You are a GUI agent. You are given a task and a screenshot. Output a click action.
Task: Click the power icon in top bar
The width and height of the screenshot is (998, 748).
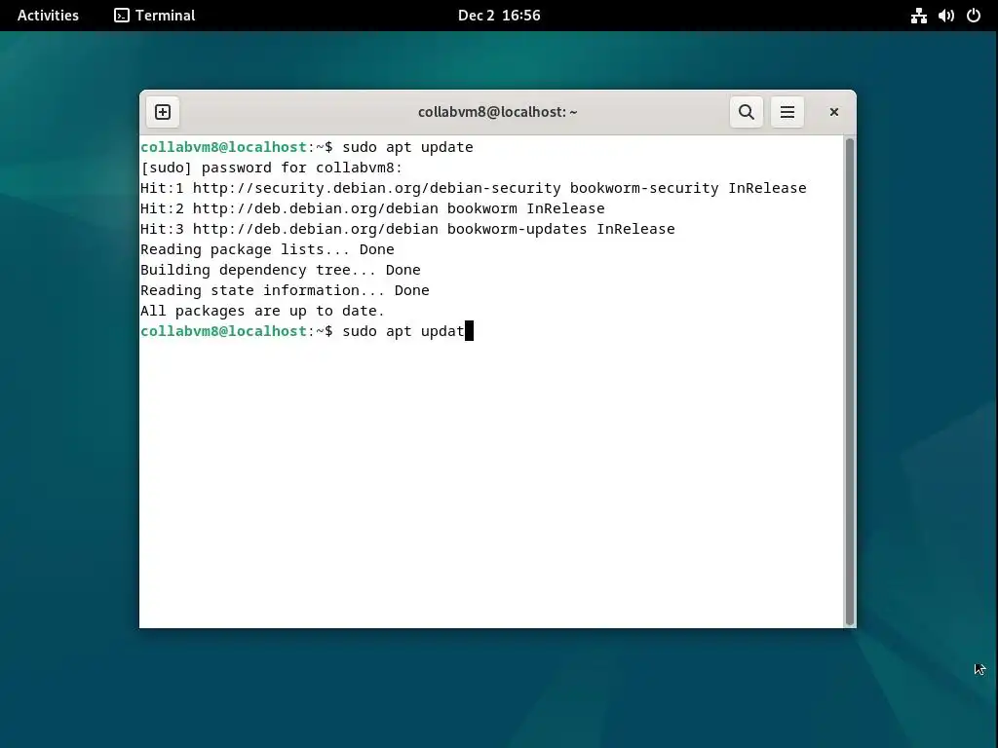coord(974,16)
